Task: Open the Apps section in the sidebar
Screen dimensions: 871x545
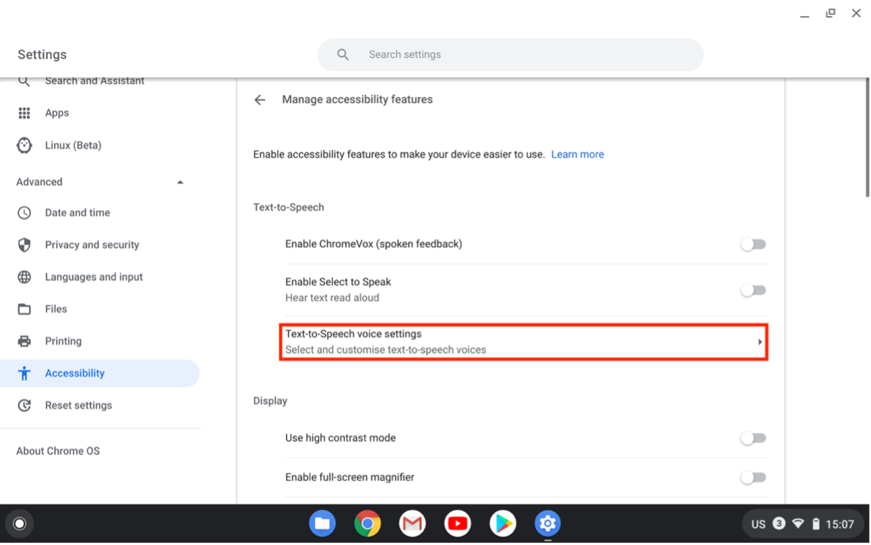Action: (x=57, y=113)
